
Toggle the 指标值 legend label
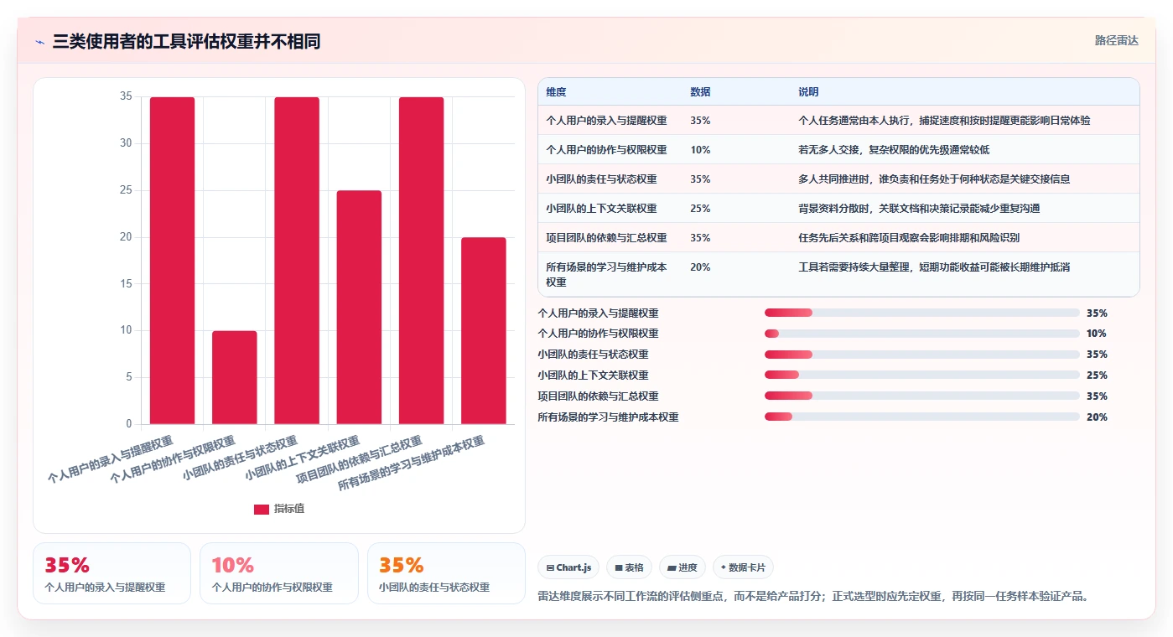pyautogui.click(x=289, y=509)
